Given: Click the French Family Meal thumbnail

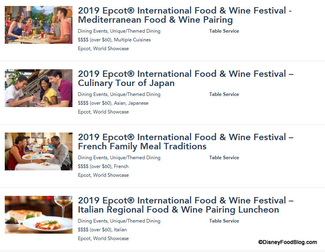Looking at the screenshot, I should pyautogui.click(x=39, y=151).
